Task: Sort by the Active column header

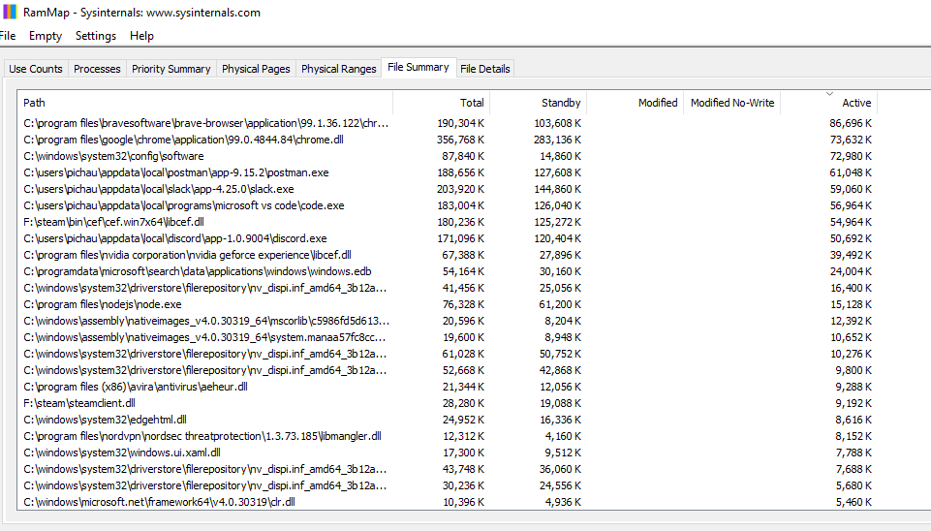Action: 828,103
